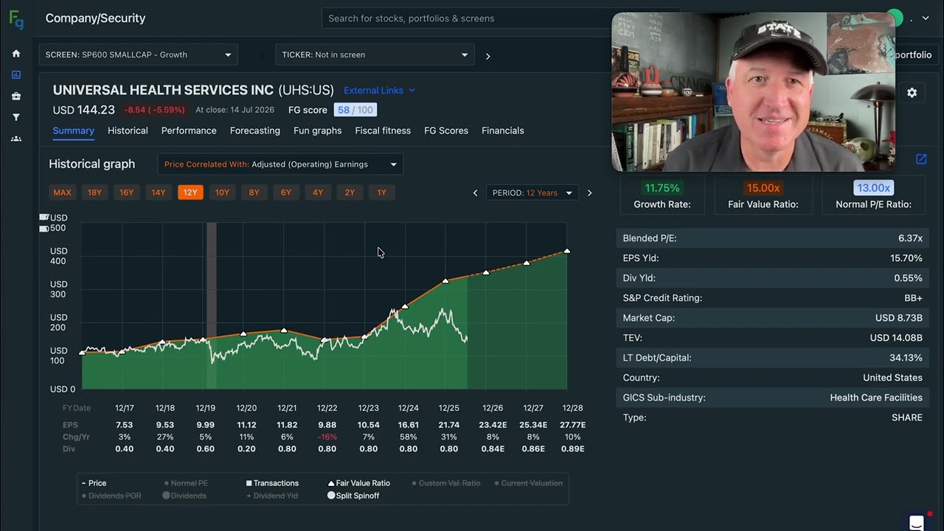
Task: Open the Forecasting tab
Action: coord(255,131)
